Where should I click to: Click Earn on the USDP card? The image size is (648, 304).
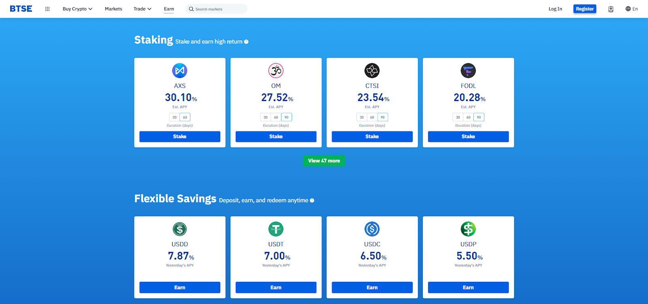[468, 287]
